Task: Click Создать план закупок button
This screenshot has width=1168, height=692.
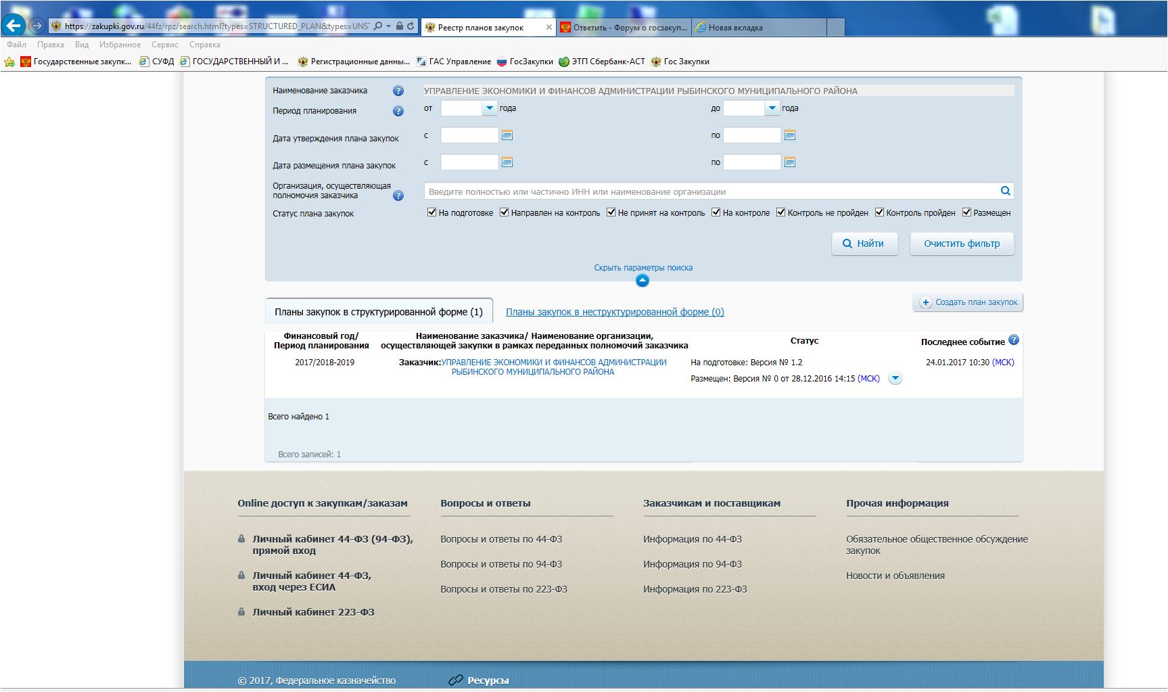Action: pos(968,302)
